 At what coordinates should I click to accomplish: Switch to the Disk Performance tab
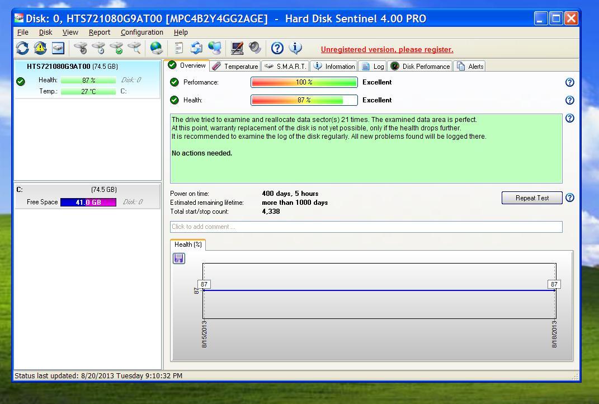pyautogui.click(x=420, y=66)
